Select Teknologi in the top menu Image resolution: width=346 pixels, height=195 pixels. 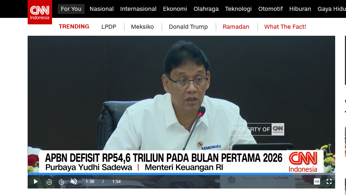click(238, 9)
